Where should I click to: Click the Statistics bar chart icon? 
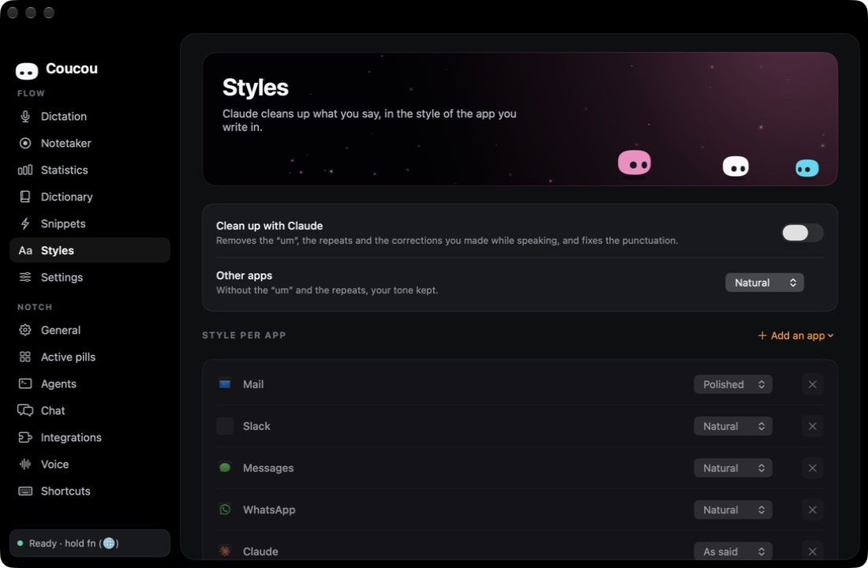25,170
